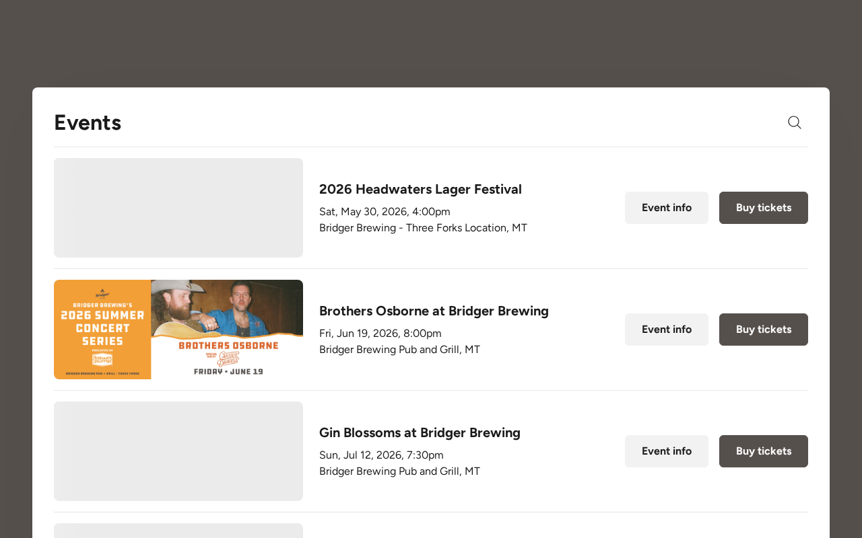Open the Gin Blossoms at Bridger Brewing title
The width and height of the screenshot is (862, 538).
[420, 432]
